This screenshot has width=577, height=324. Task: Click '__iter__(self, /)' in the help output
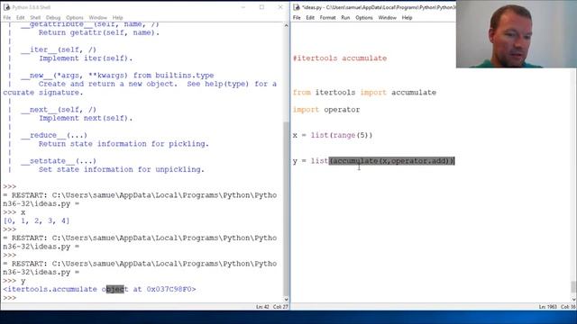tap(58, 49)
